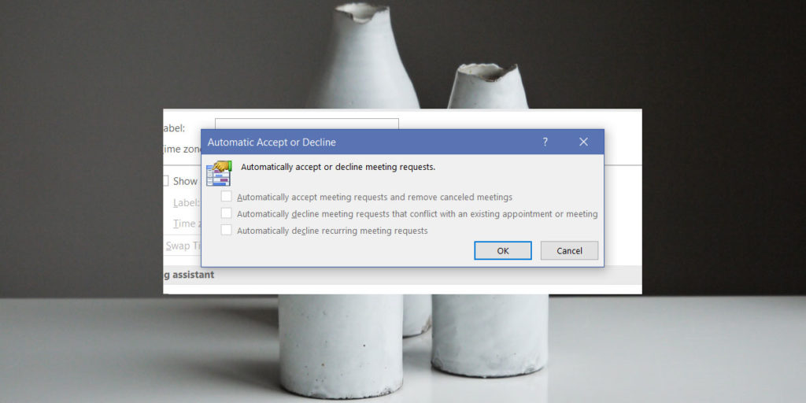Toggle the partially hidden Show checkbox
Viewport: 806px width, 403px height.
pyautogui.click(x=166, y=180)
